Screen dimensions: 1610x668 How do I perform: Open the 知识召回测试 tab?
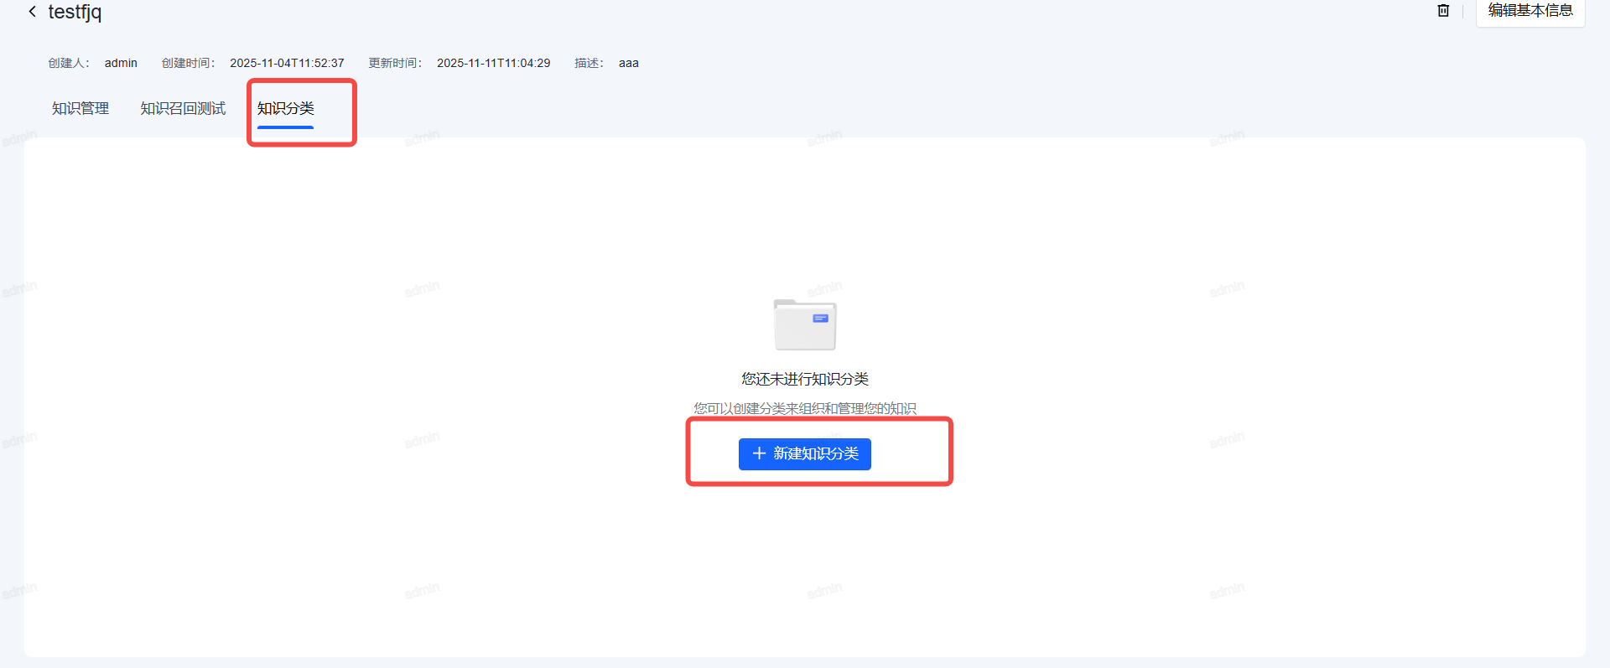[183, 109]
